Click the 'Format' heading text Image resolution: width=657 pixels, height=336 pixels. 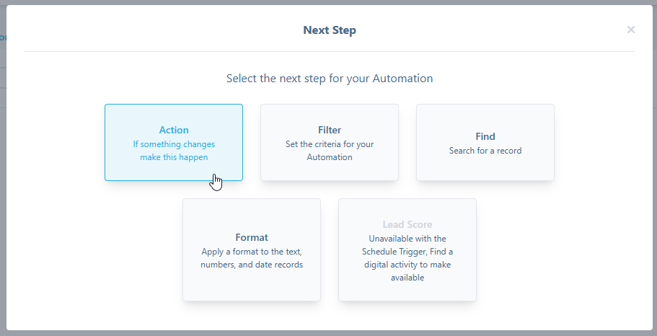pyautogui.click(x=252, y=237)
